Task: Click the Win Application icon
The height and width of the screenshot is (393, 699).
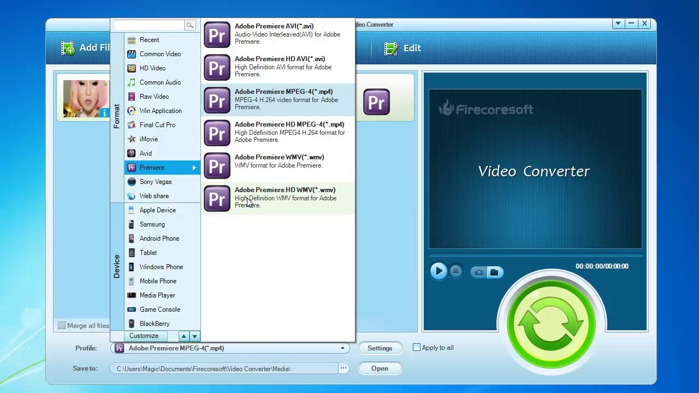Action: tap(132, 111)
